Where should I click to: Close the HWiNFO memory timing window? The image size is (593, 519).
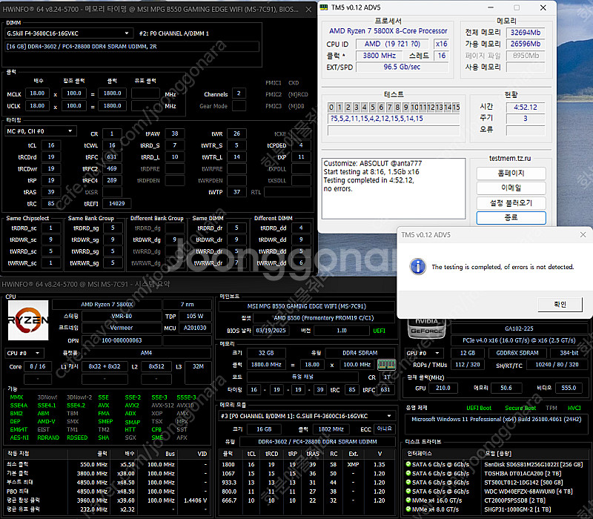308,9
